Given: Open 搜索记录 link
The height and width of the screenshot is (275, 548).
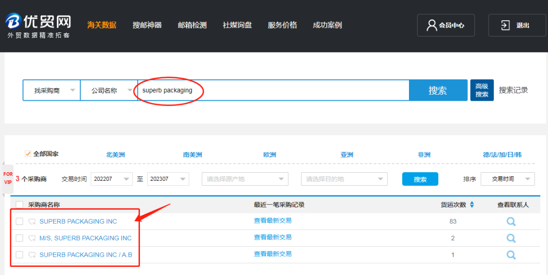Looking at the screenshot, I should [x=513, y=90].
